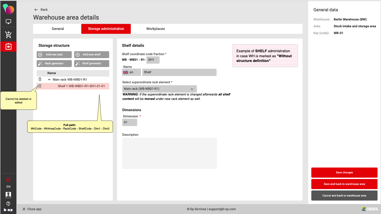Click Cancel and back to warehouse area
The width and height of the screenshot is (381, 214).
(x=344, y=196)
